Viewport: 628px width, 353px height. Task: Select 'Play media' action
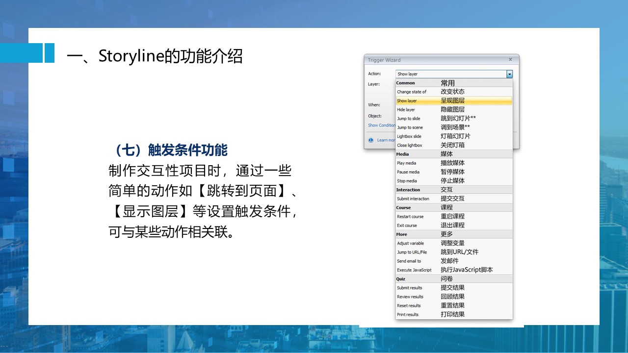(407, 163)
